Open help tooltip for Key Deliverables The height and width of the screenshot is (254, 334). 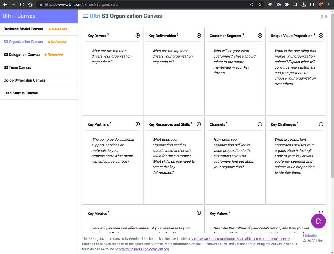pyautogui.click(x=177, y=35)
